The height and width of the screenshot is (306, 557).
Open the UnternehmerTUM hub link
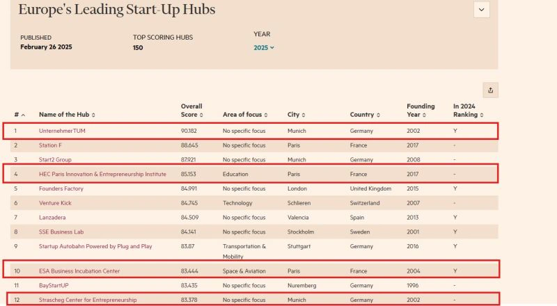[62, 131]
